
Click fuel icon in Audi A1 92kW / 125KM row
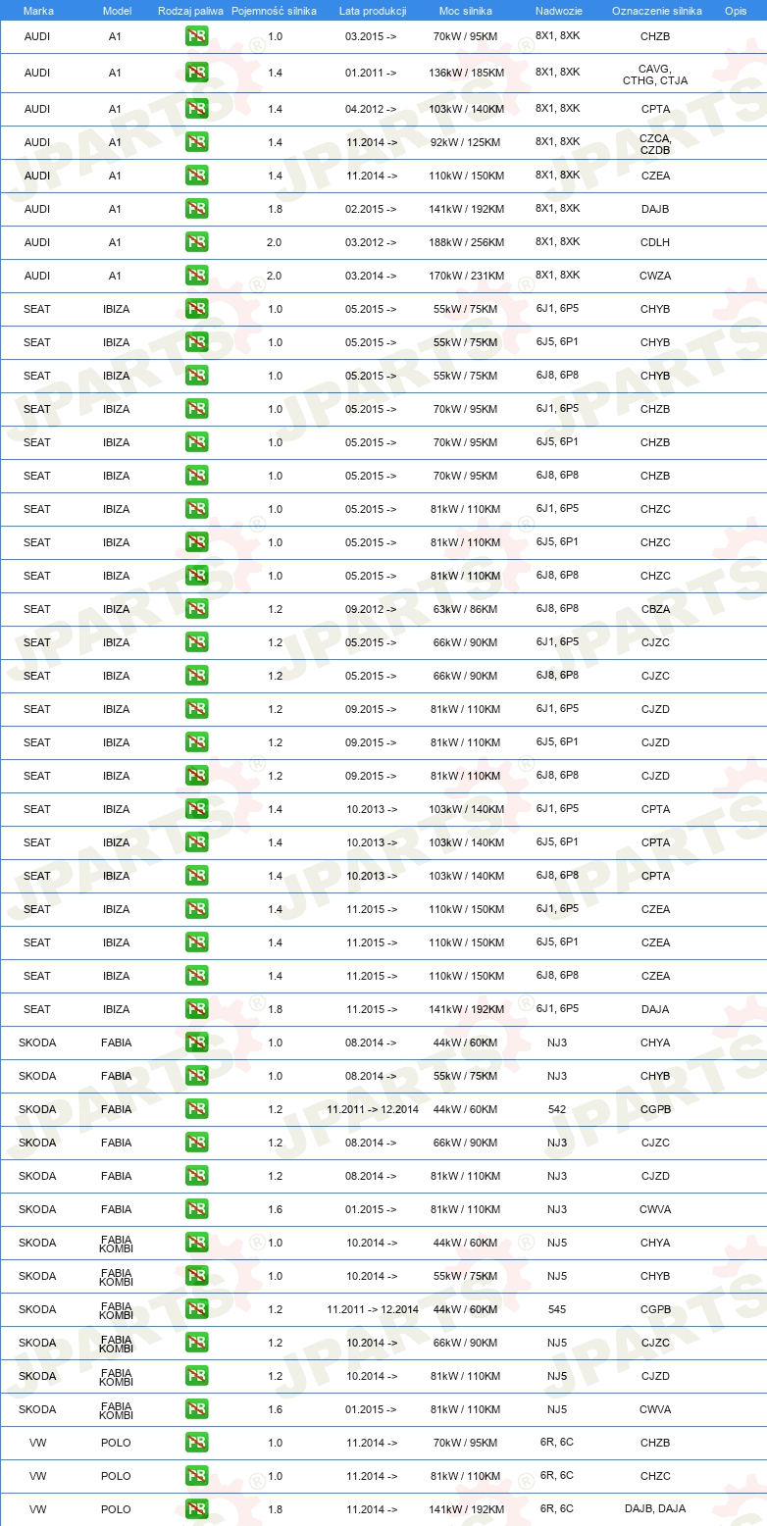pos(196,142)
